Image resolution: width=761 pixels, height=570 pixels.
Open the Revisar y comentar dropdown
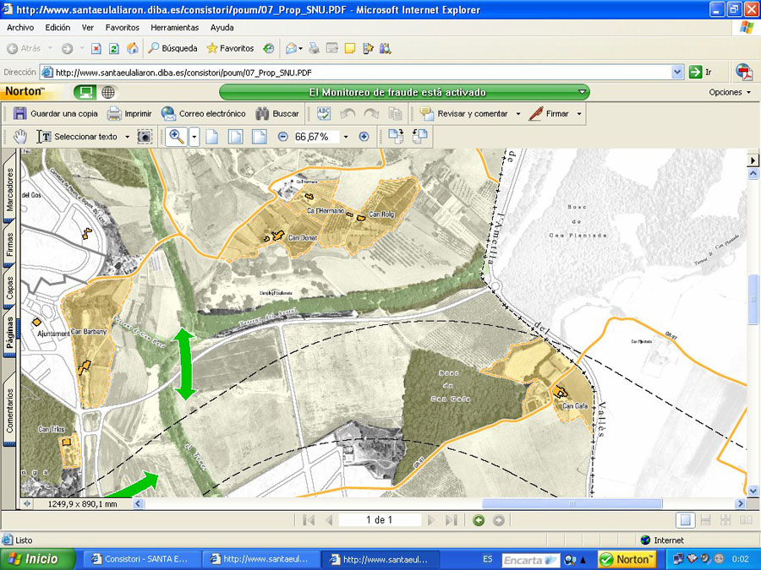point(516,113)
